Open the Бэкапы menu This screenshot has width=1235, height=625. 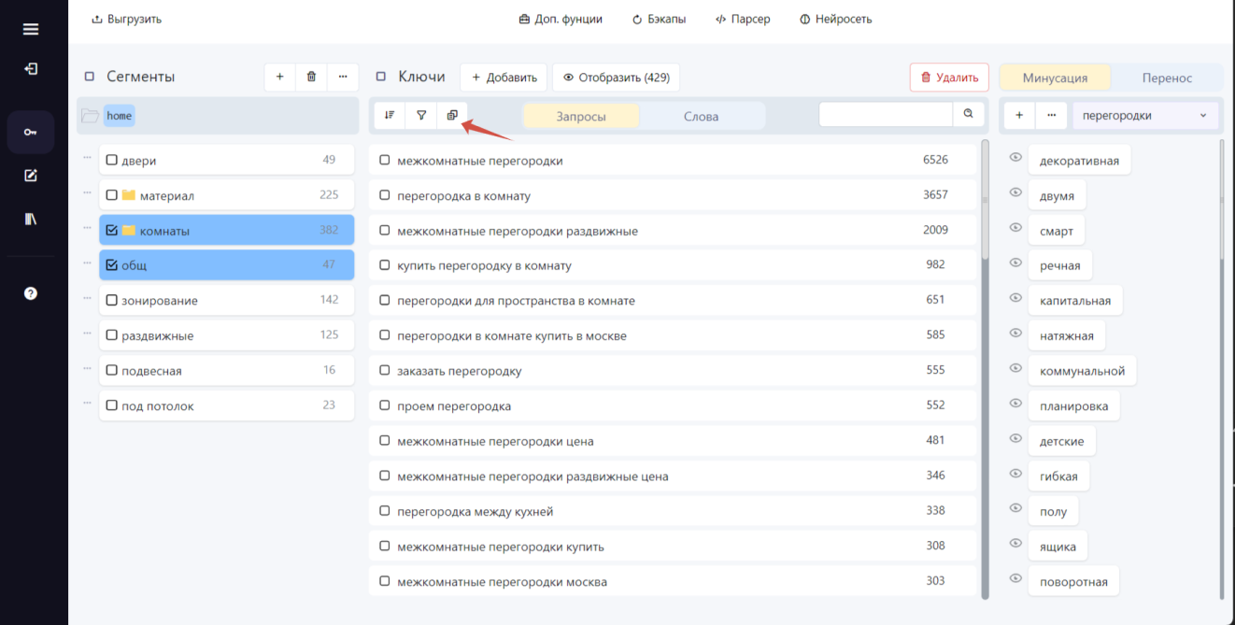(x=659, y=19)
